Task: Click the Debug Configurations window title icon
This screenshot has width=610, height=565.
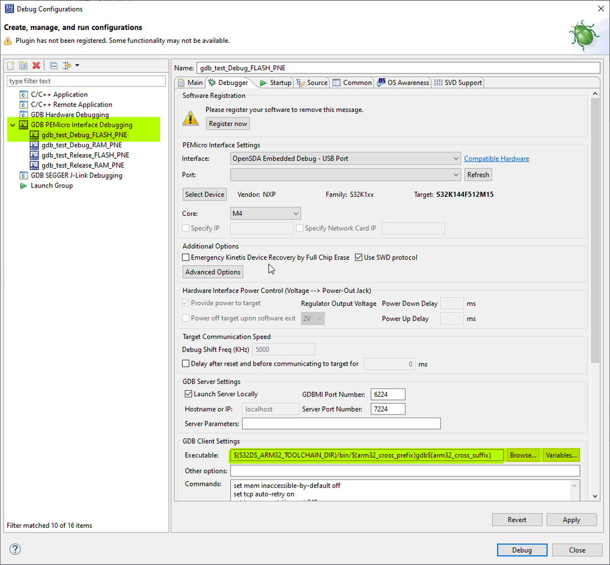Action: tap(9, 9)
